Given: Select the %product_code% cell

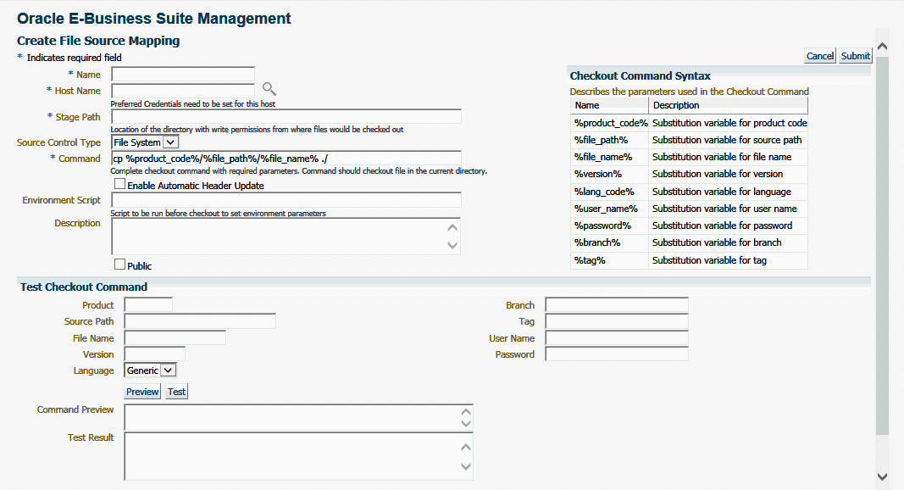Looking at the screenshot, I should click(611, 123).
